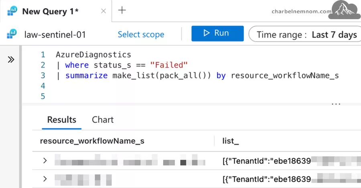Click make_list(pack_all()) in line 3
This screenshot has height=188, width=361.
click(162, 76)
